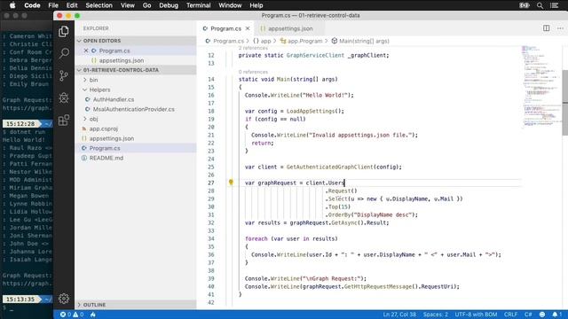The height and width of the screenshot is (319, 568).
Task: Click C# language mode selector
Action: [x=528, y=315]
